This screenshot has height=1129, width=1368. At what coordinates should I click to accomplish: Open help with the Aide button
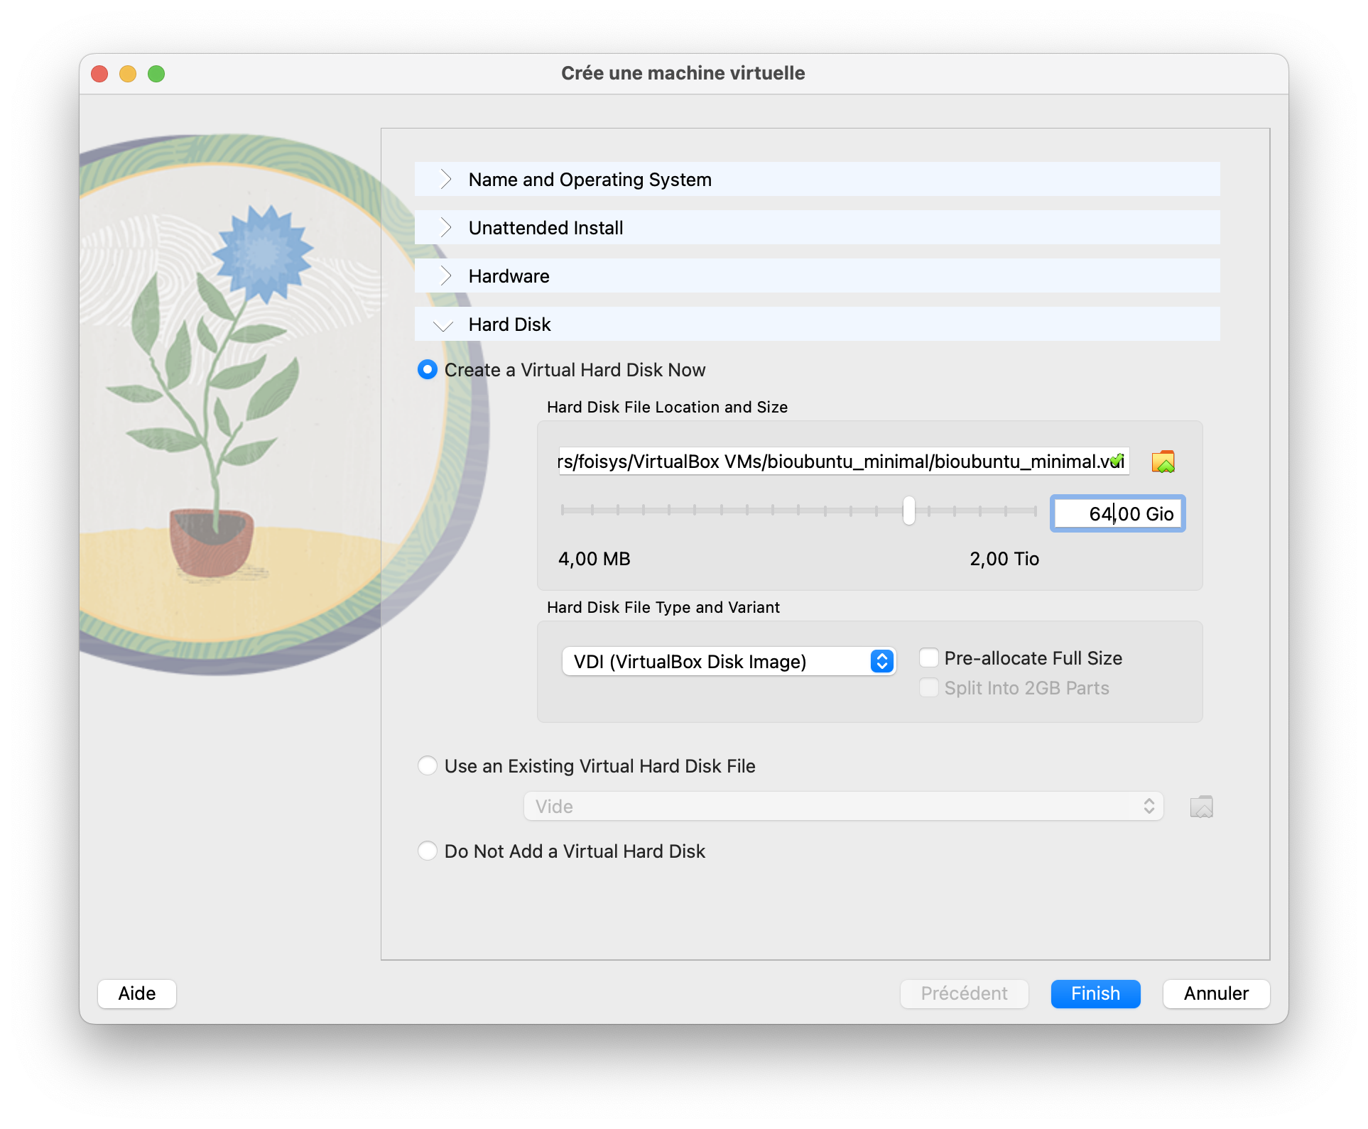coord(137,993)
